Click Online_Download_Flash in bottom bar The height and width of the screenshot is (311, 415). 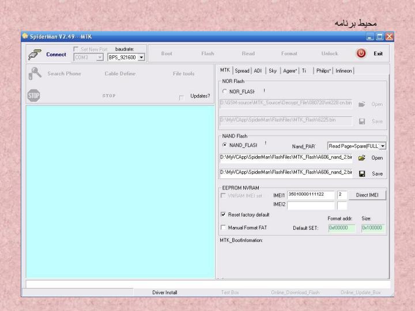click(295, 293)
